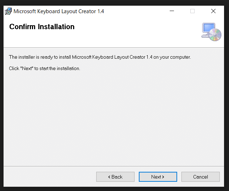Minimize the installer window
The height and width of the screenshot is (191, 229).
click(x=172, y=11)
